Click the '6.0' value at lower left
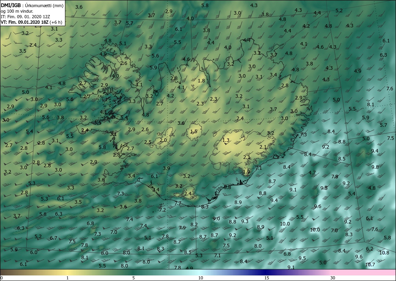This screenshot has width=396, height=281. (34, 252)
